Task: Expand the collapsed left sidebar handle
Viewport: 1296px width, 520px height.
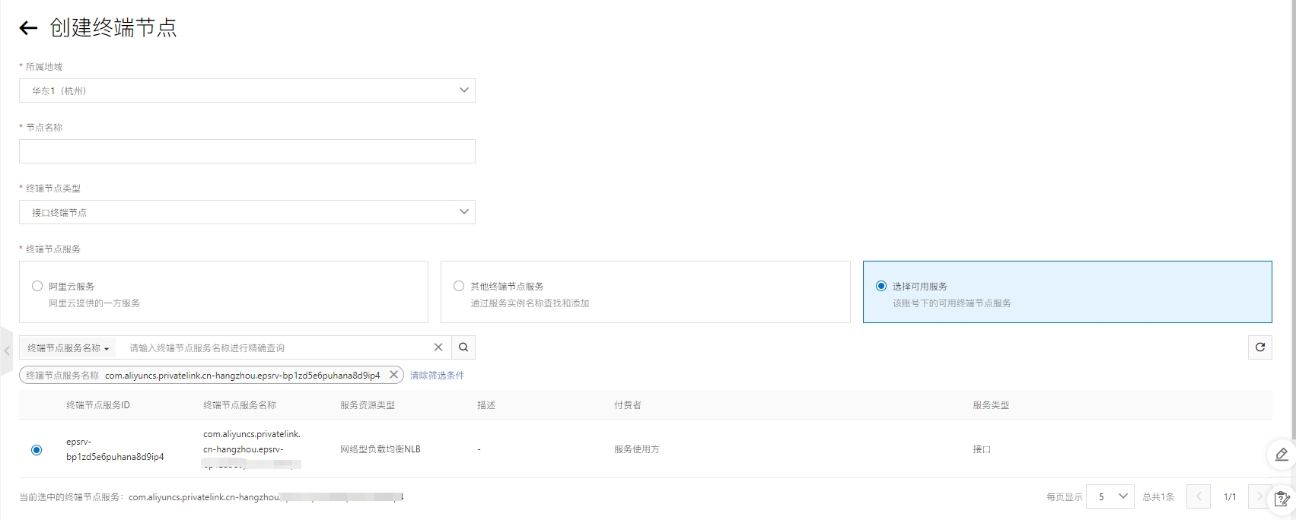Action: pos(7,351)
